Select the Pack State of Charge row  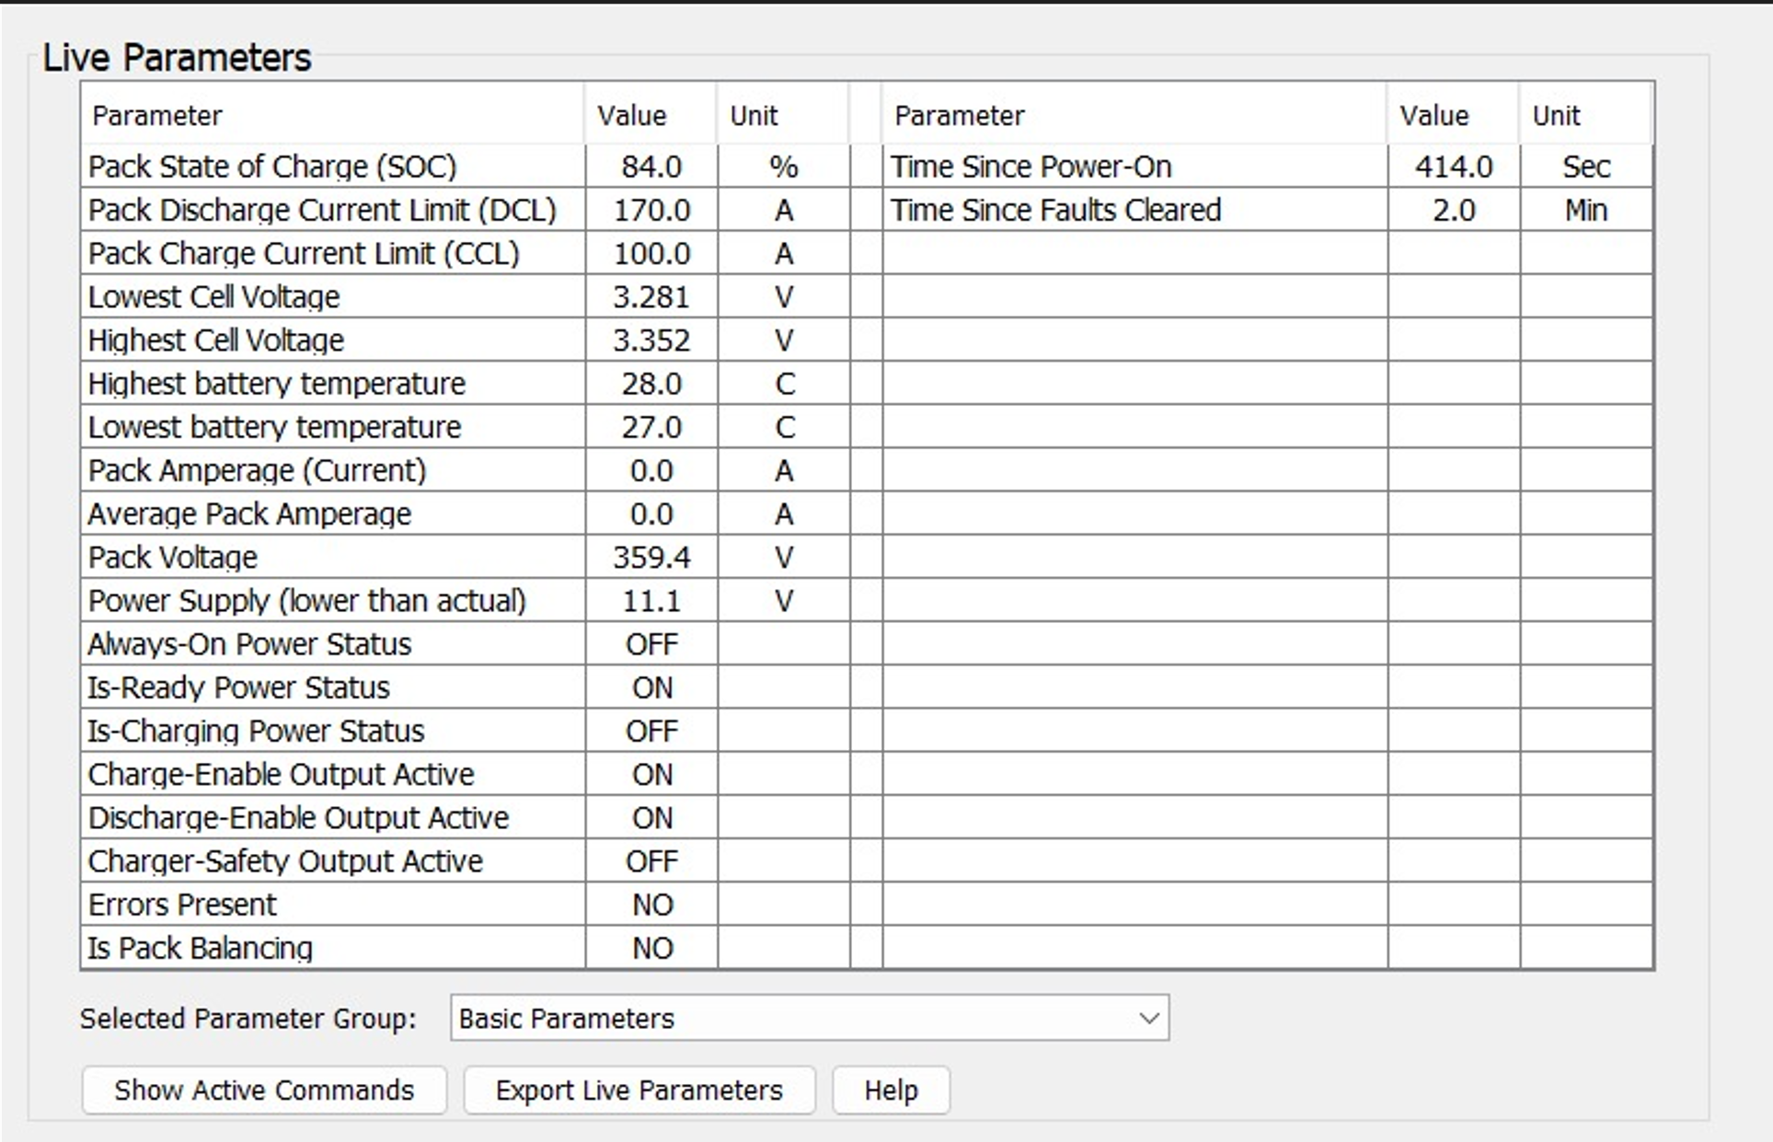pyautogui.click(x=272, y=167)
